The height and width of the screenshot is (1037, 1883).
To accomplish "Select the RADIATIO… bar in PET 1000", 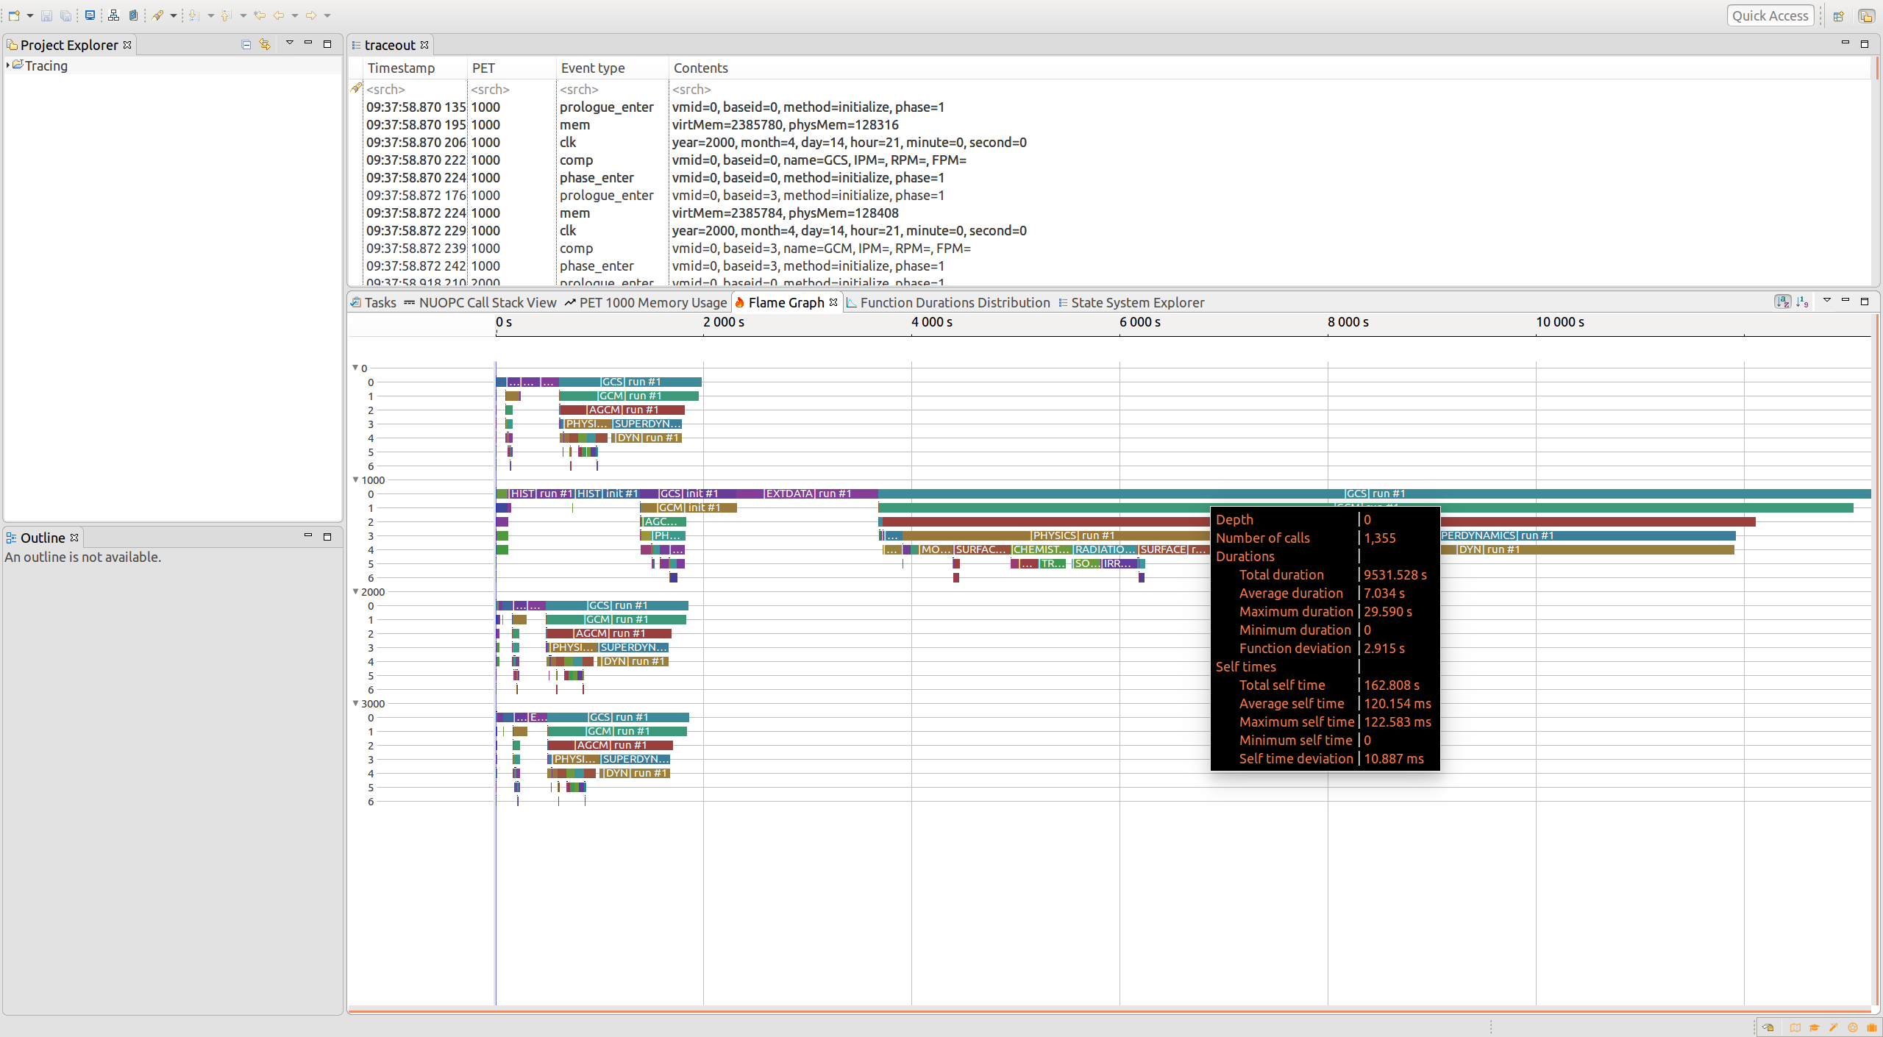I will coord(1105,549).
